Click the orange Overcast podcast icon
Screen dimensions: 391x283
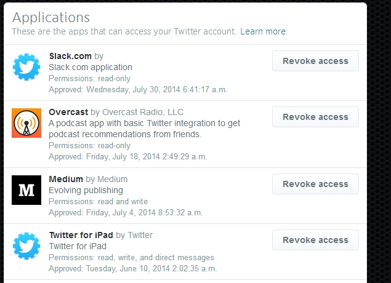26,123
